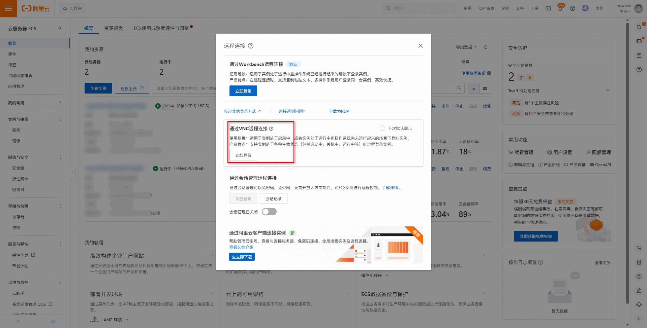Open the right-side shopping cart
This screenshot has width=647, height=328.
(639, 248)
